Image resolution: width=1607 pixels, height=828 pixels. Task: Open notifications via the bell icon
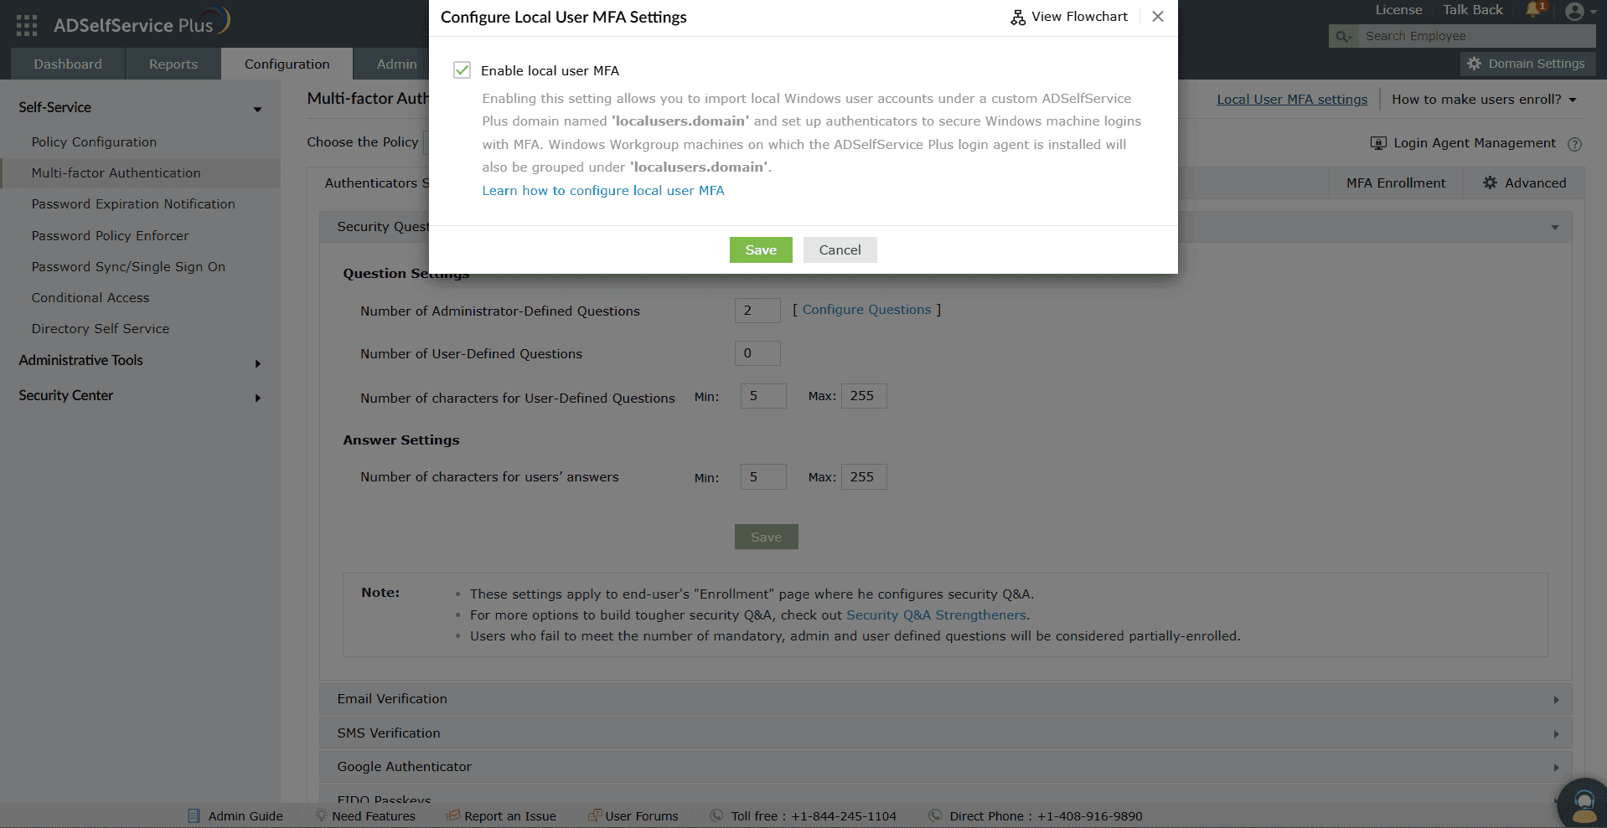coord(1533,9)
